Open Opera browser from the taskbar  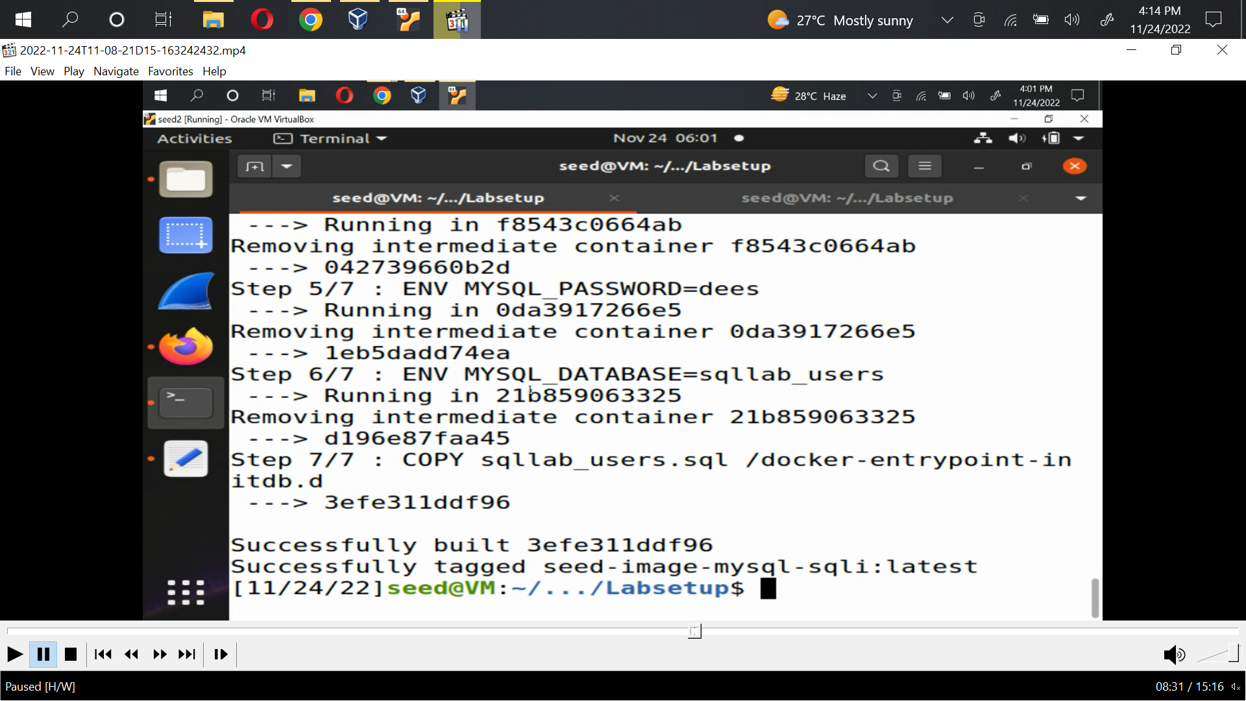click(262, 20)
